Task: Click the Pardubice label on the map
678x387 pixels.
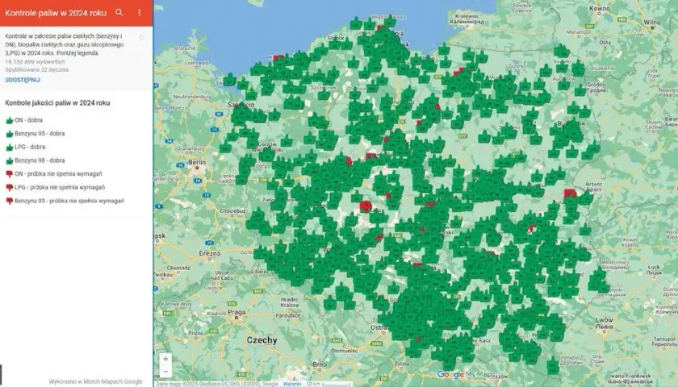Action: tap(288, 315)
